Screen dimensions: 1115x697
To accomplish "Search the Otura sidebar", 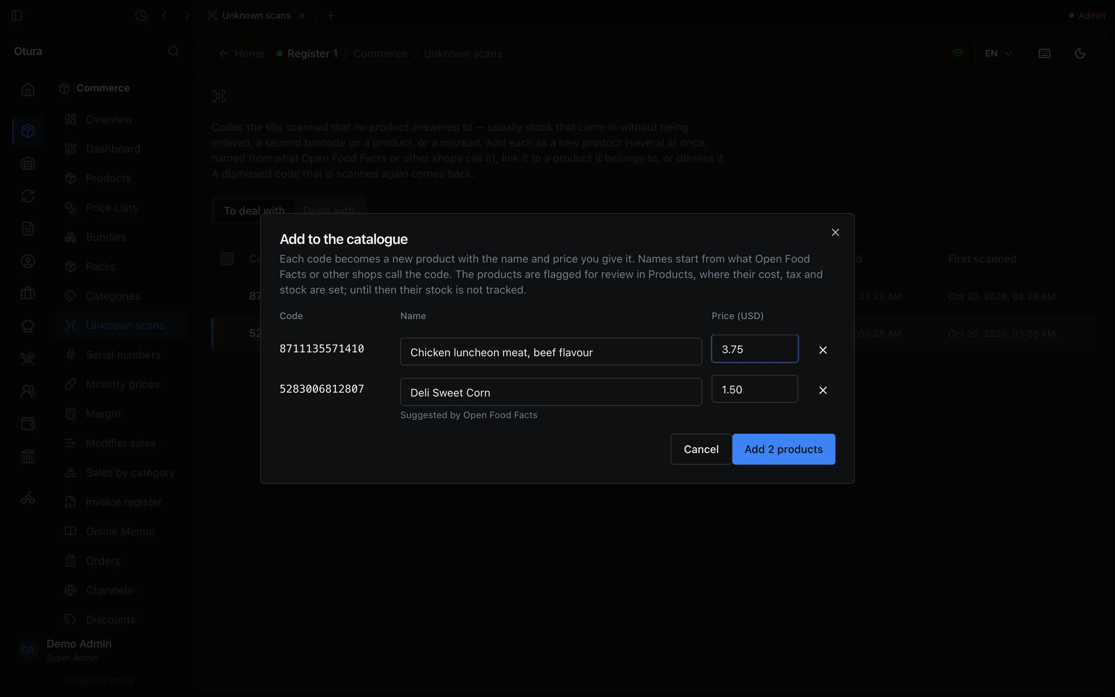I will pos(174,51).
